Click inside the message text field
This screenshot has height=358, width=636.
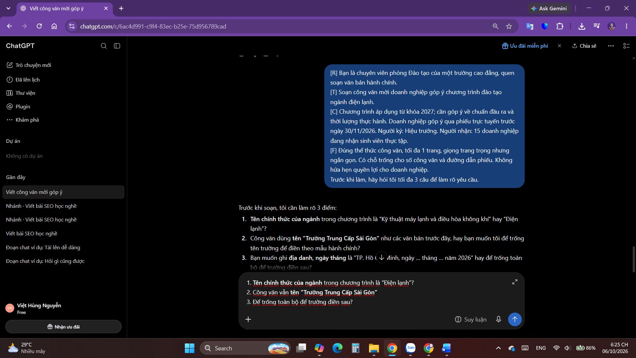pos(378,292)
